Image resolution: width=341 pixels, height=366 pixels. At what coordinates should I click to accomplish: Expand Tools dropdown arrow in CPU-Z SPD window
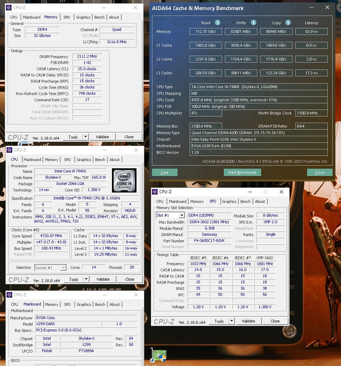(231, 321)
